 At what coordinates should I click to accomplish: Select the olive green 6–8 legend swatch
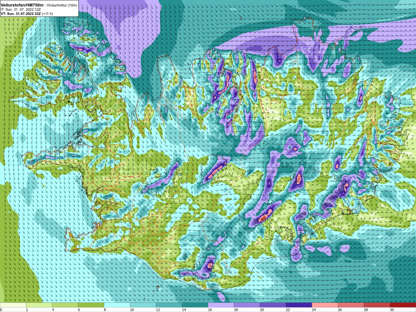[x=91, y=305]
